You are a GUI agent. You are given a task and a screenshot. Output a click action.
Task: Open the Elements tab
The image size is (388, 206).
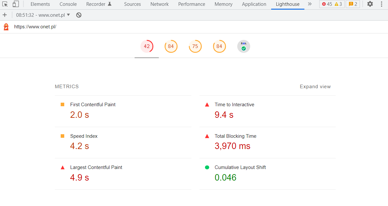[x=40, y=4]
